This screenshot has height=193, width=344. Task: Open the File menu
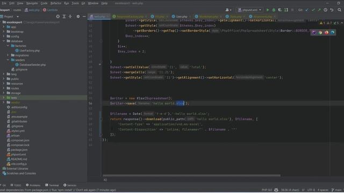[4, 3]
